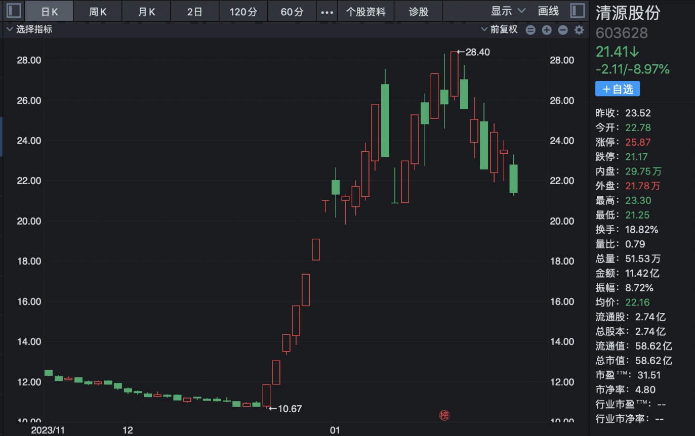Screen dimensions: 695x436
Task: Switch to the 月K monthly tab
Action: (146, 11)
